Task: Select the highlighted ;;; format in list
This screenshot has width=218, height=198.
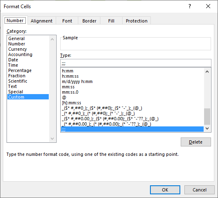Action: [x=132, y=129]
